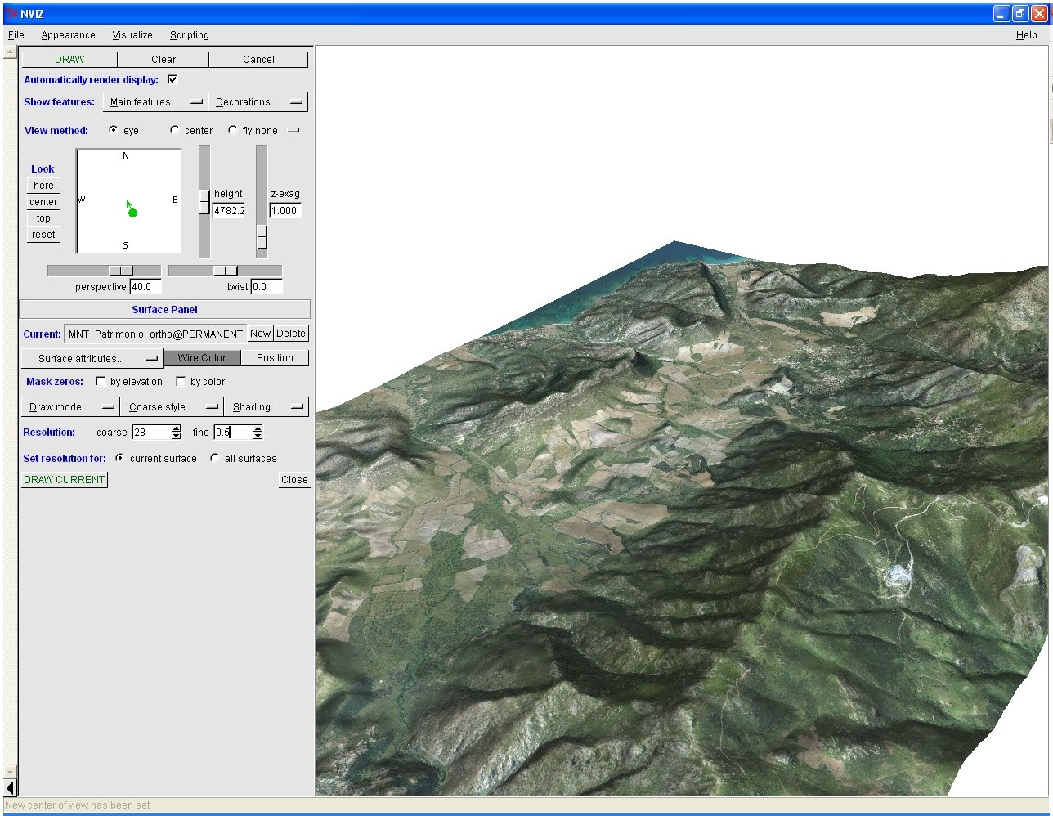Click the green eye position marker
Screen dimensions: 1053x816
[132, 211]
